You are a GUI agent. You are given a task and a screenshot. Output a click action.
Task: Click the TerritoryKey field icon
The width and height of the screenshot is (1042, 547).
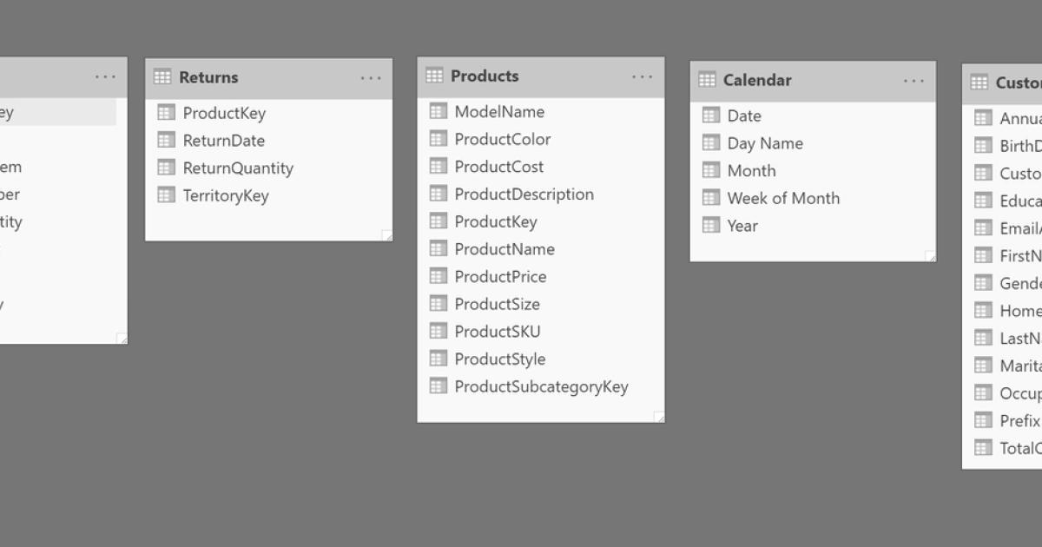click(x=167, y=195)
